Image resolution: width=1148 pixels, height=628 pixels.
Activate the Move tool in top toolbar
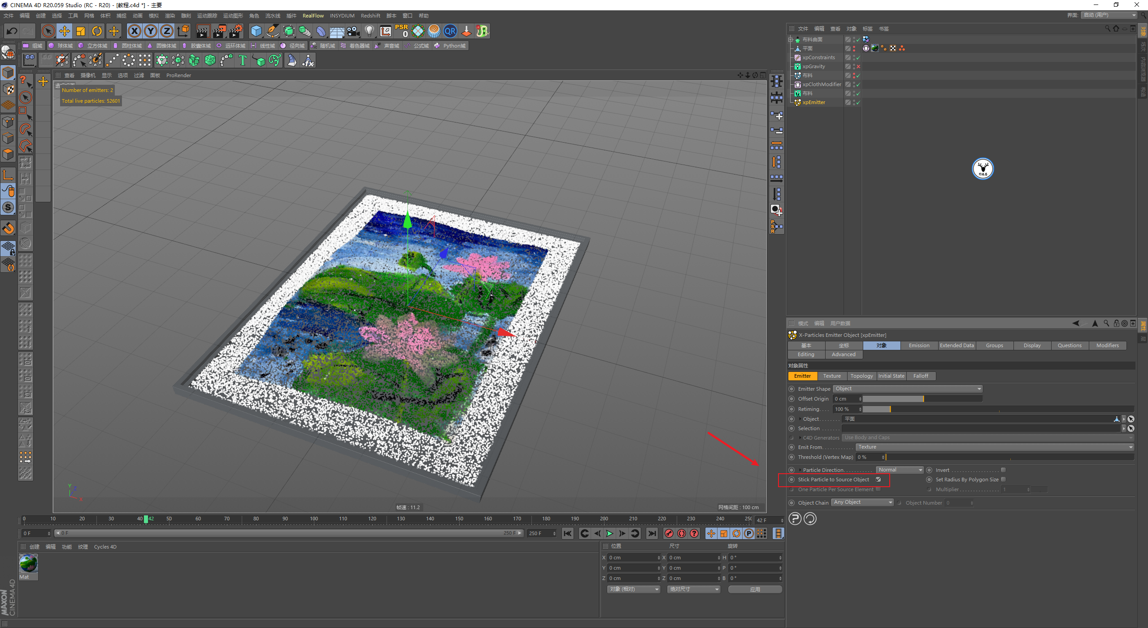point(65,31)
